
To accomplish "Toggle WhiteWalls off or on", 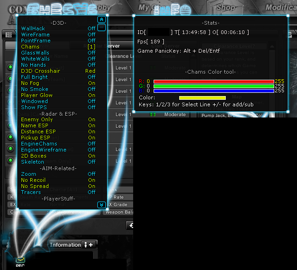I will pos(58,59).
